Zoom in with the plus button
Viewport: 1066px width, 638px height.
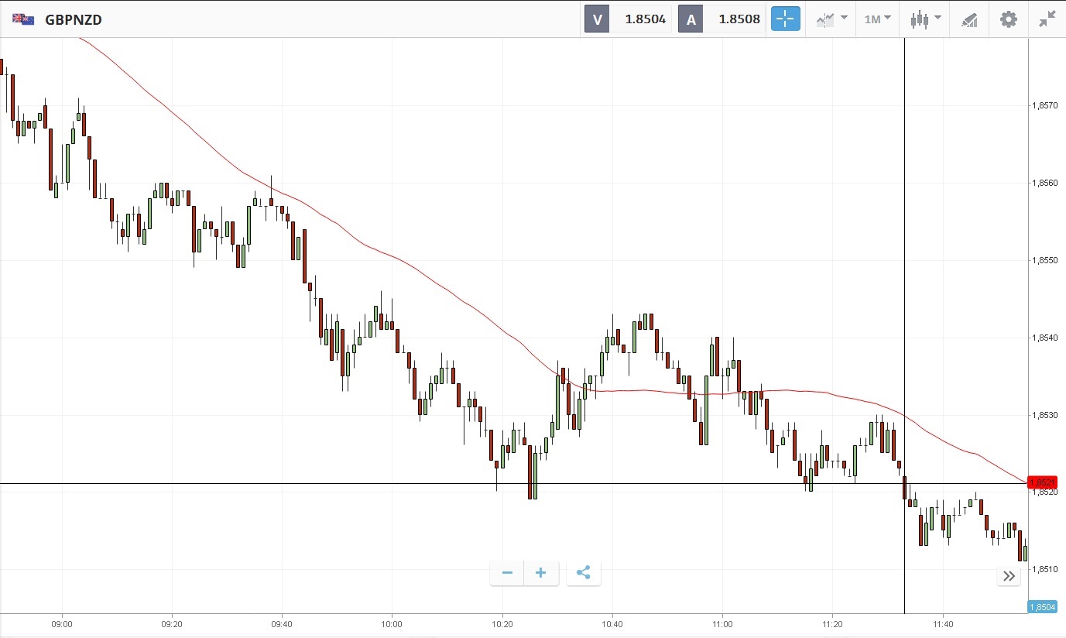(541, 573)
